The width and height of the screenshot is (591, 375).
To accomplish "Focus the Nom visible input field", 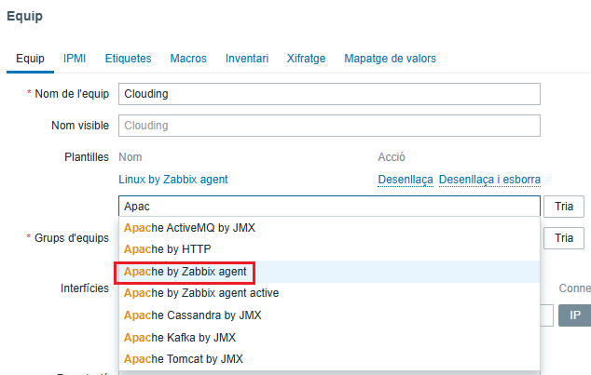I will 329,125.
